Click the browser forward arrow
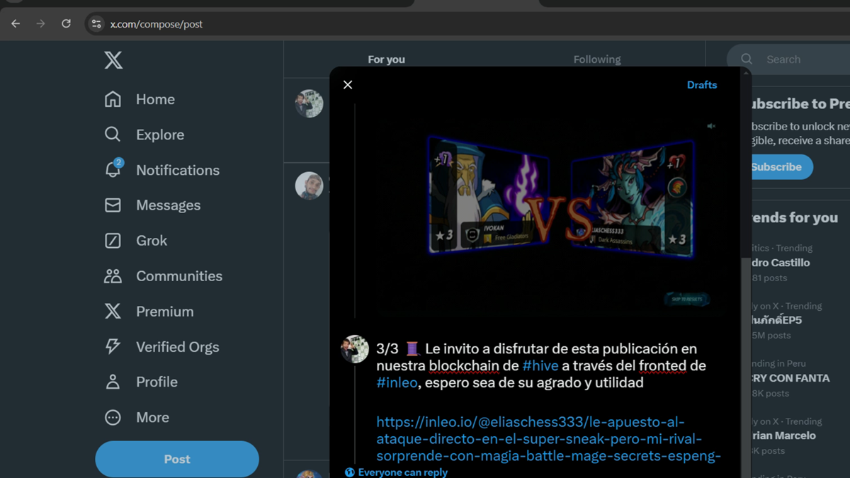 (40, 23)
